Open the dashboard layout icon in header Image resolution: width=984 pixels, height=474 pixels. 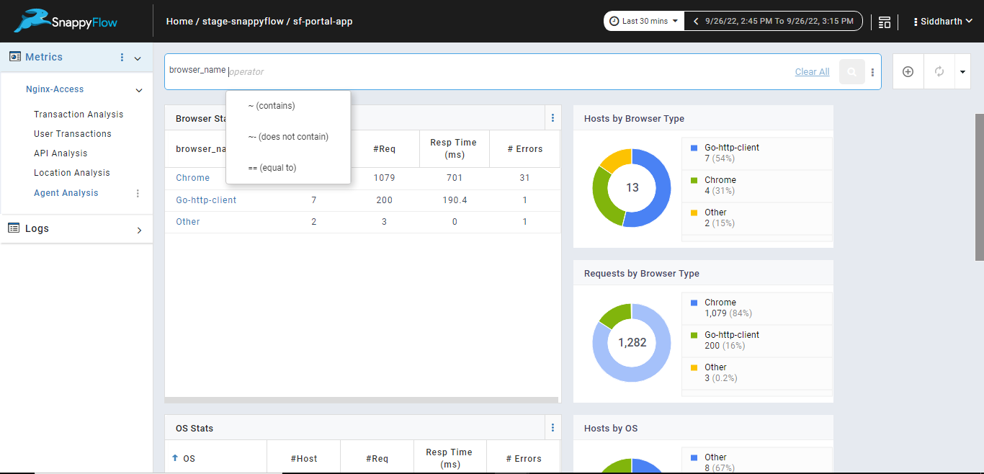[885, 22]
